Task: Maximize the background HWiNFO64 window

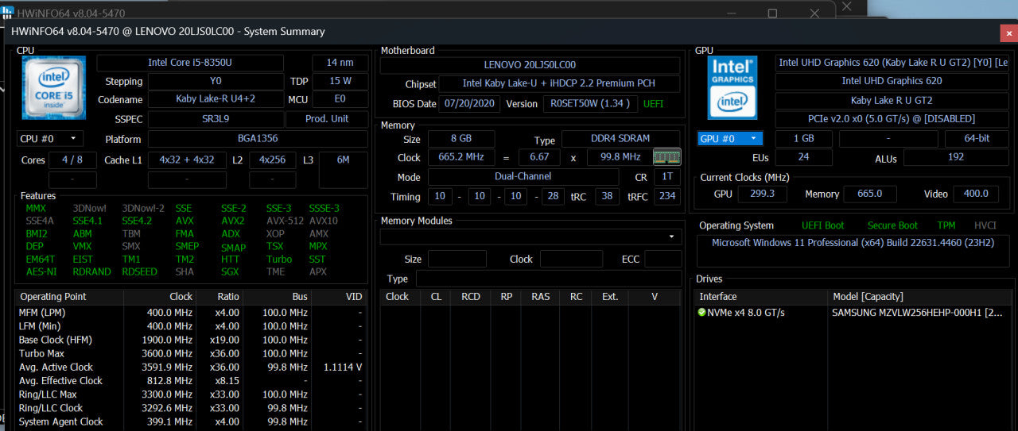Action: tap(772, 13)
